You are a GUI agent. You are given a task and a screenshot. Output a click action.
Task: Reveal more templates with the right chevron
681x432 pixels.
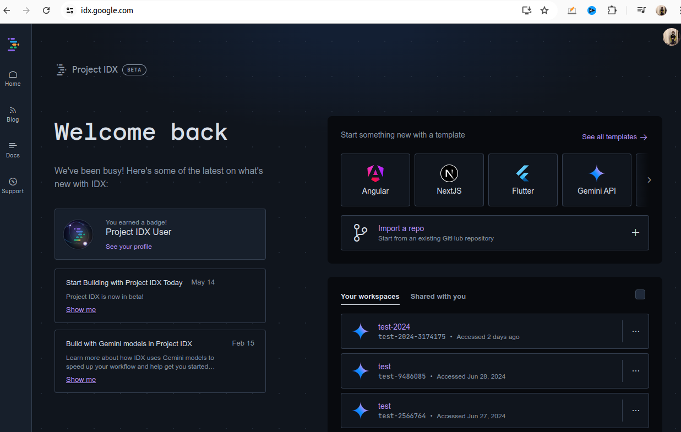[x=649, y=179]
